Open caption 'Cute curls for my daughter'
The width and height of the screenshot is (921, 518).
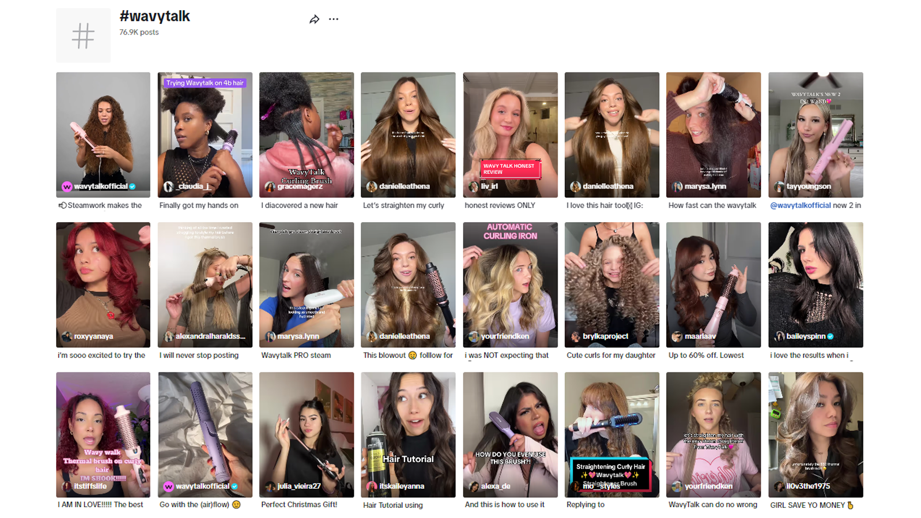[611, 355]
